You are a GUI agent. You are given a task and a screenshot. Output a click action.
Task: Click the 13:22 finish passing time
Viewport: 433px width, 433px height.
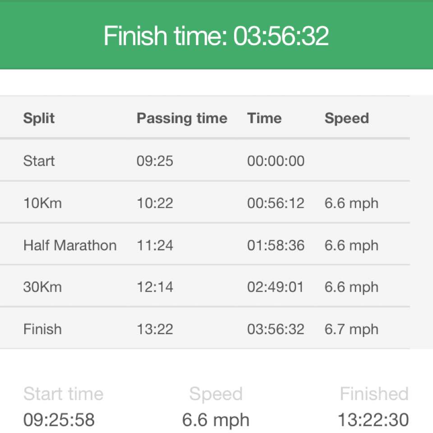coord(155,329)
